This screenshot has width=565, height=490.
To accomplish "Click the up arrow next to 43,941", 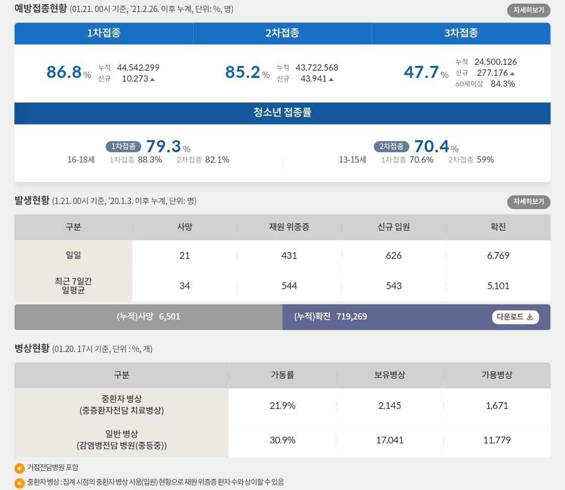I will coord(331,79).
